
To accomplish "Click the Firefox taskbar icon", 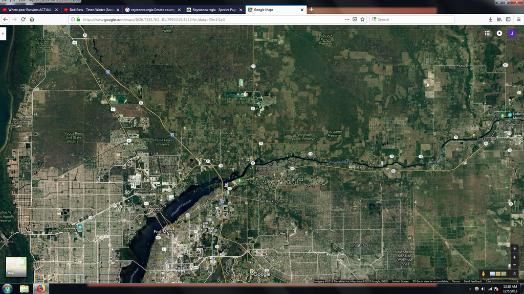I will click(x=41, y=288).
